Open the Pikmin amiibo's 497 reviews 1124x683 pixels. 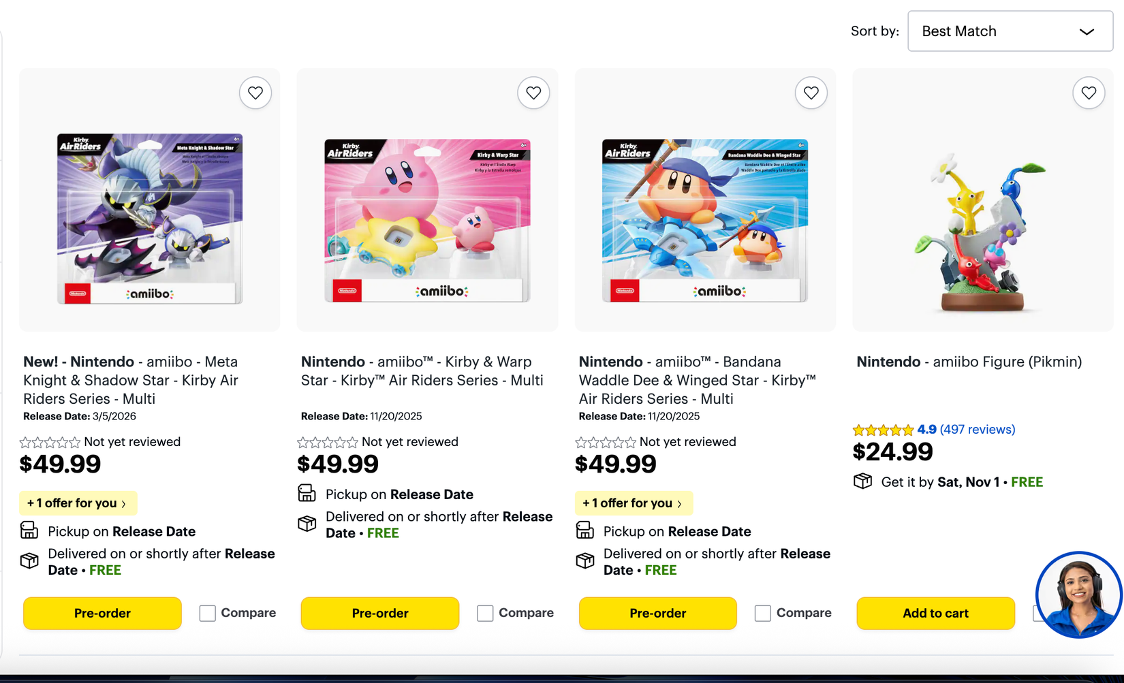click(x=978, y=430)
